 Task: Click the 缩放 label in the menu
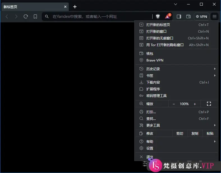tap(150, 104)
